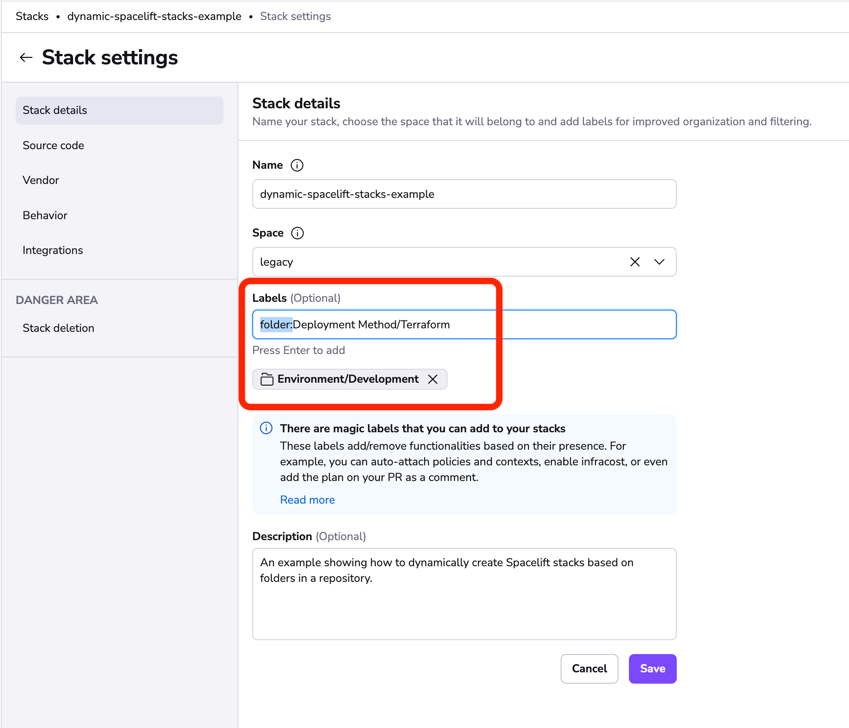Remove the Environment/Development label
Screen dimensions: 849x728
[433, 379]
